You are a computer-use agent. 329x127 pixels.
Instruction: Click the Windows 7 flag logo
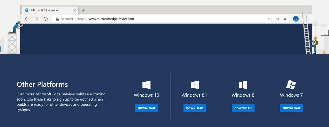[x=291, y=85]
